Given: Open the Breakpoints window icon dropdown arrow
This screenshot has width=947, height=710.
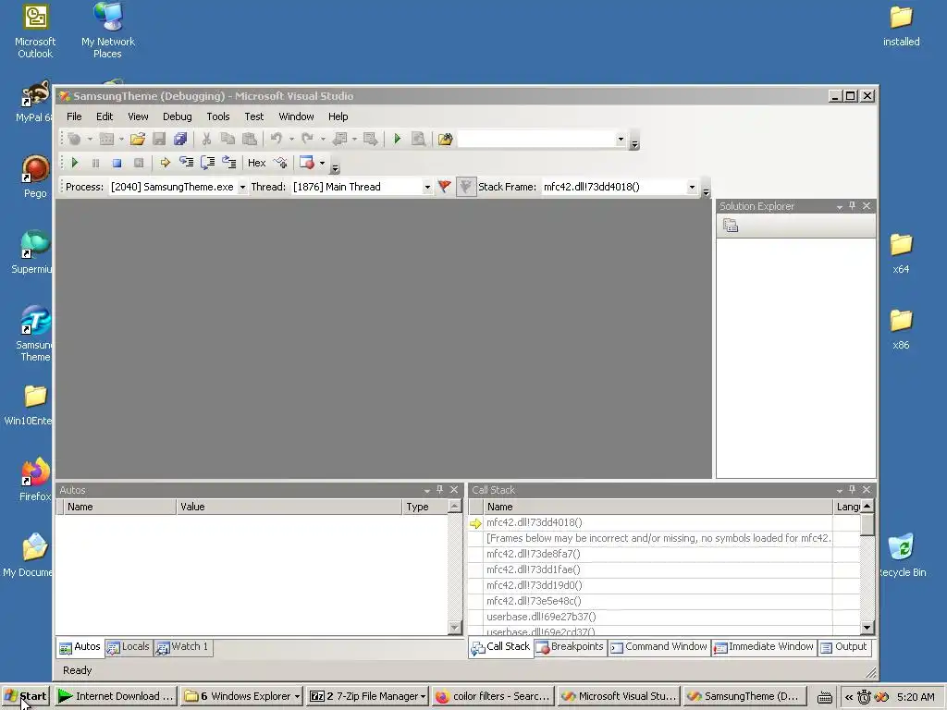Looking at the screenshot, I should (322, 163).
